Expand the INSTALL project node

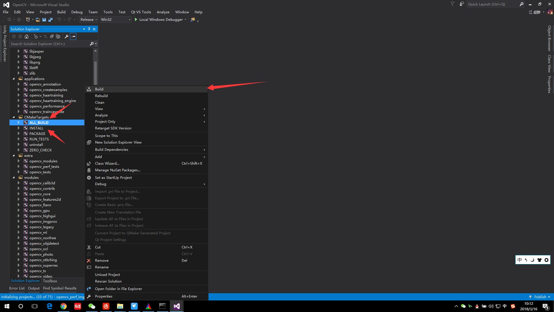19,128
